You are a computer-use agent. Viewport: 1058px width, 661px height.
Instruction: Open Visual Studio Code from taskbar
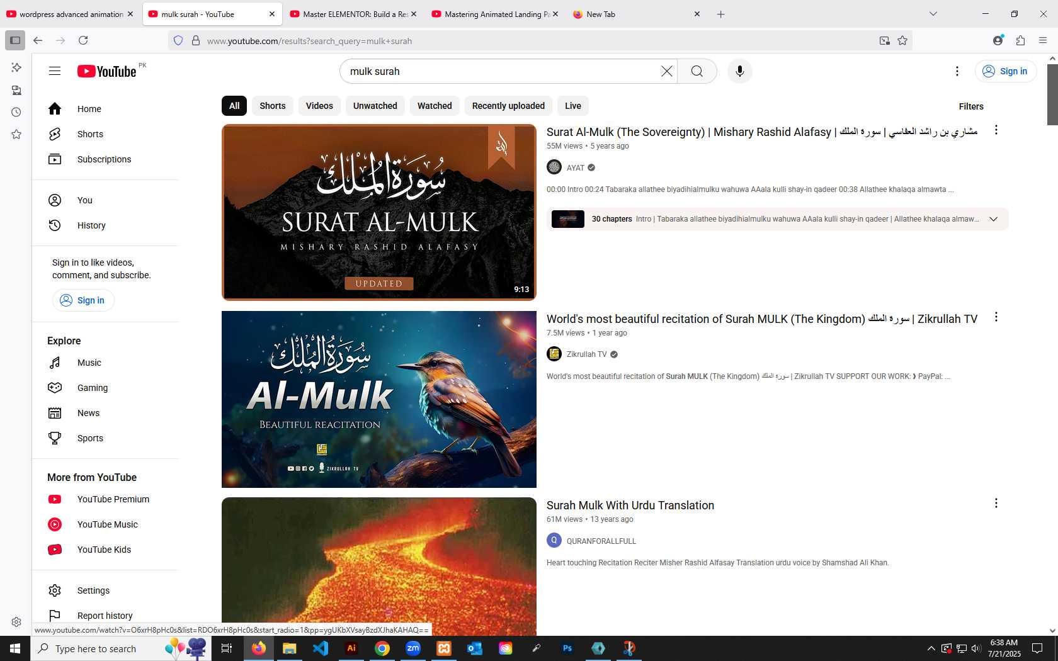coord(321,648)
